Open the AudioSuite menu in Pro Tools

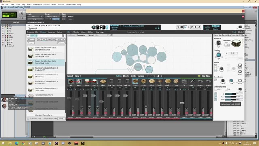38,4
